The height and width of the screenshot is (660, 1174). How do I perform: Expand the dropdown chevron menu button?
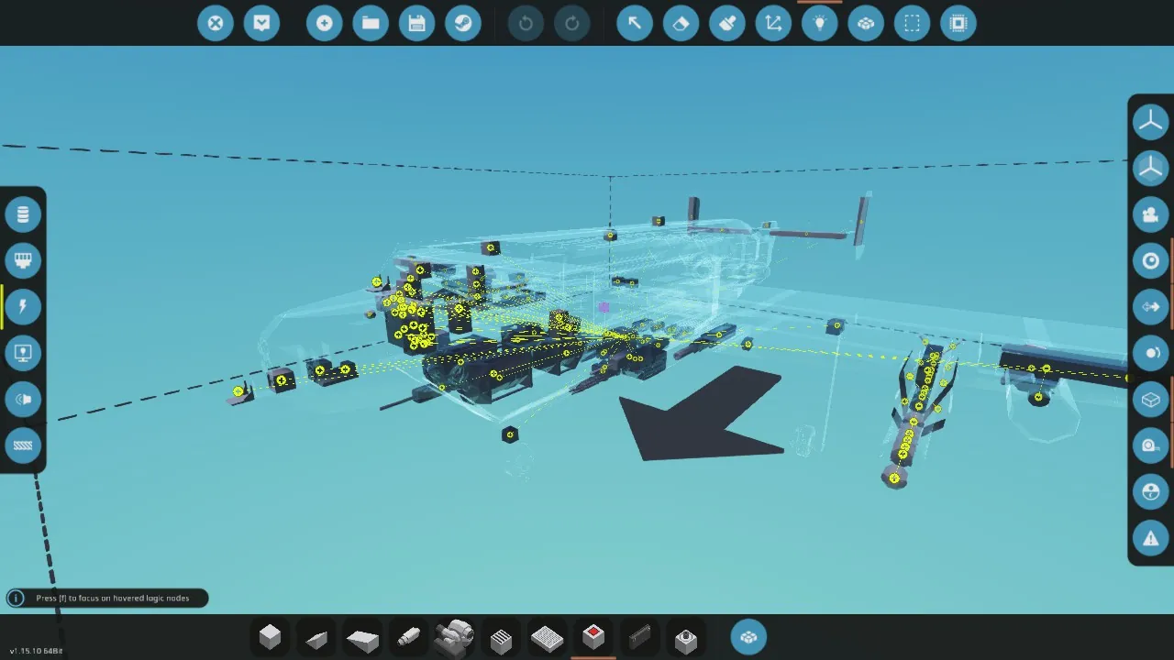(261, 23)
